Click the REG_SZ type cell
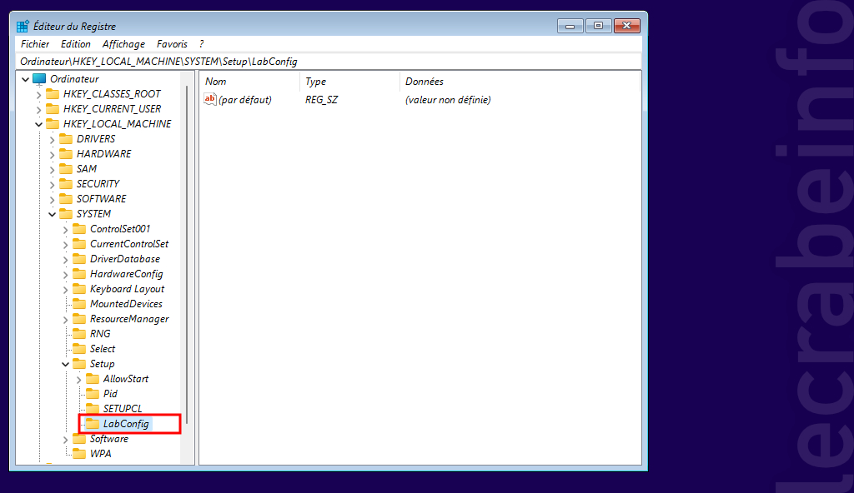Screen dimensions: 854x493 click(x=321, y=100)
